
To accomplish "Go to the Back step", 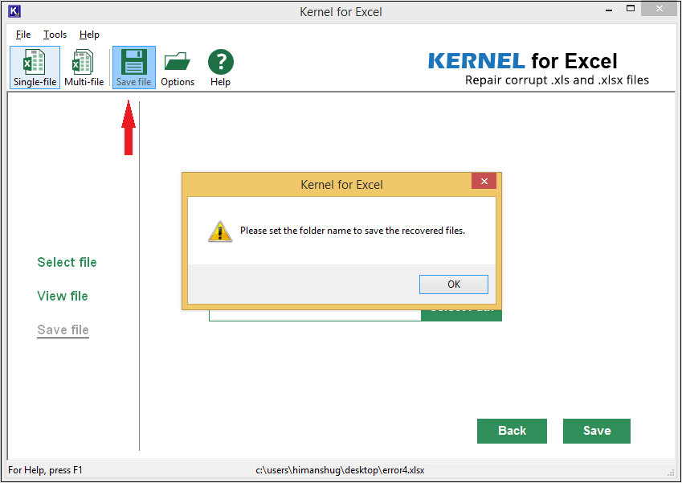I will (x=512, y=431).
